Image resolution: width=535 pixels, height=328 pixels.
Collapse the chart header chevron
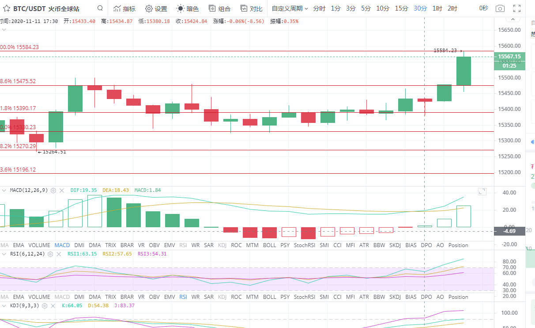[x=4, y=30]
